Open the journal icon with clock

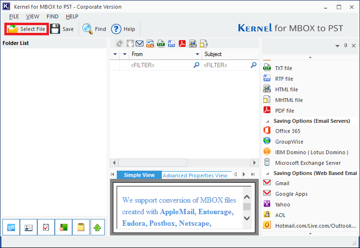(x=63, y=227)
